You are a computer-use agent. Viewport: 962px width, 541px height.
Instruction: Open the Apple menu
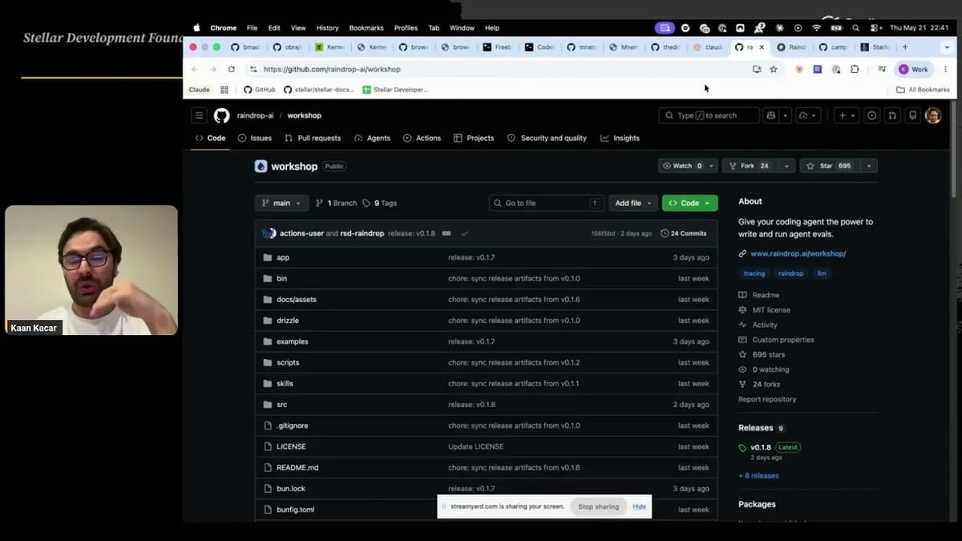pyautogui.click(x=196, y=27)
